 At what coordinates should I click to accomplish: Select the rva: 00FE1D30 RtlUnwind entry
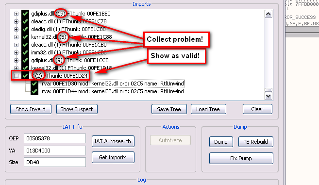(x=113, y=84)
